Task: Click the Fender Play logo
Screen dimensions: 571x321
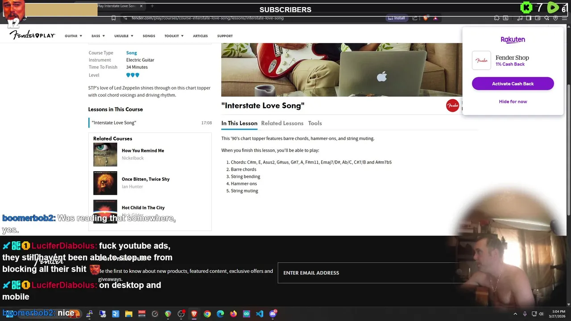Action: pyautogui.click(x=32, y=35)
